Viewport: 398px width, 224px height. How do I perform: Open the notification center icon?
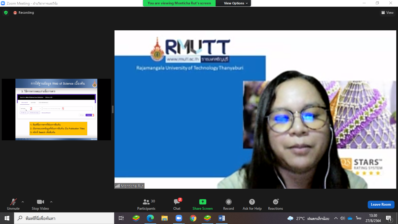pos(389,218)
